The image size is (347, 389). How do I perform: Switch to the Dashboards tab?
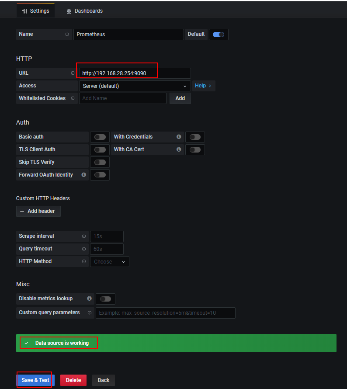click(85, 10)
